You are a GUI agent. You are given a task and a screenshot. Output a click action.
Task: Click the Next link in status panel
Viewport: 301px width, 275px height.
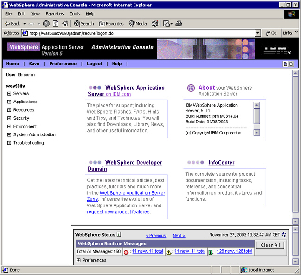(179, 236)
